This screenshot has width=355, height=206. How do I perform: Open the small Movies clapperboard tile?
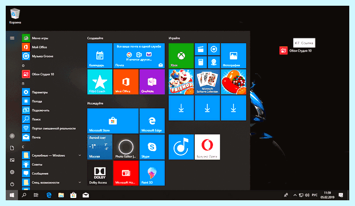pos(200,49)
